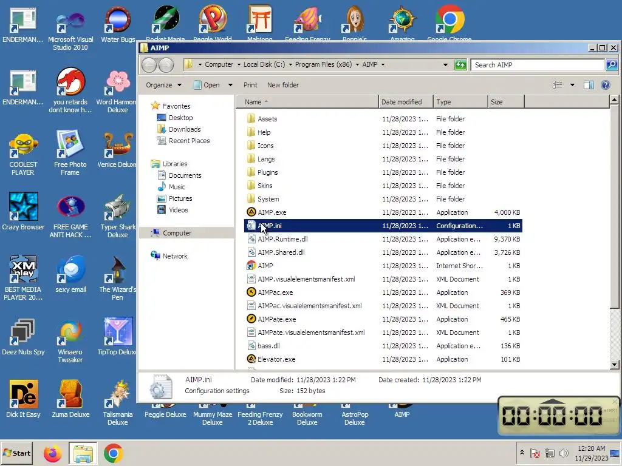Click the Explorer Help question mark icon
The image size is (622, 466).
(x=606, y=85)
